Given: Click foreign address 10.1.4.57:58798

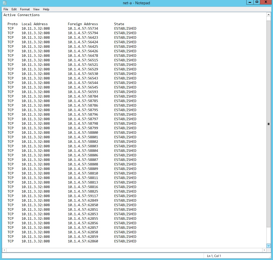Looking at the screenshot, I should (83, 124).
